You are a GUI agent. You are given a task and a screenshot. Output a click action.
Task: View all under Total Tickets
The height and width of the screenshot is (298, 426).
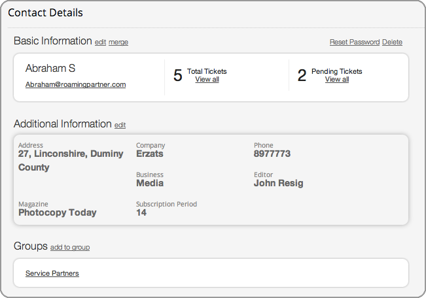click(x=207, y=79)
